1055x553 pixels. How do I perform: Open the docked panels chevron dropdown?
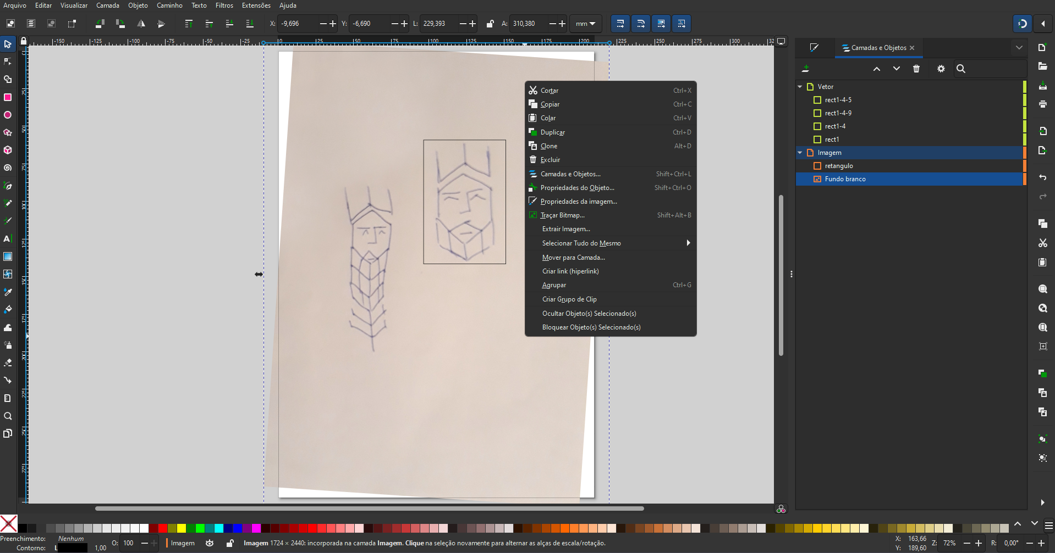(x=1019, y=48)
